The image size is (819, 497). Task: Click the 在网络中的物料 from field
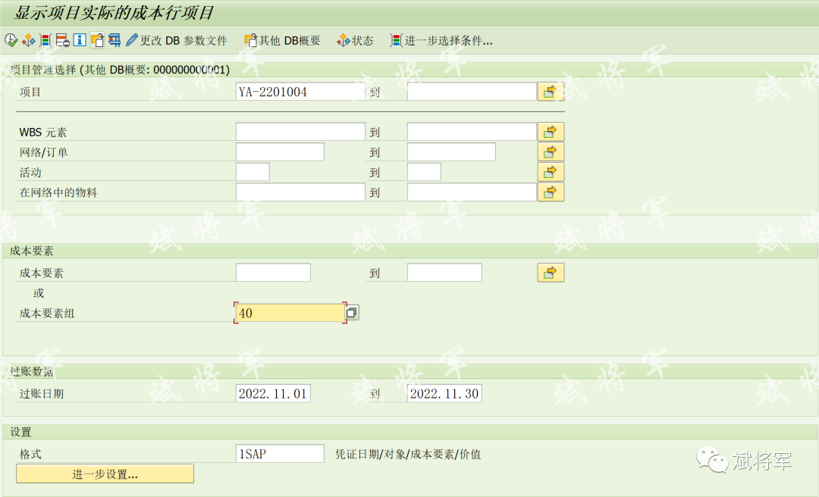[x=300, y=192]
